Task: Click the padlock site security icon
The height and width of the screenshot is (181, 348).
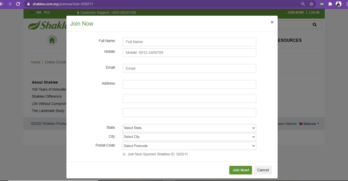Action: tap(28, 4)
